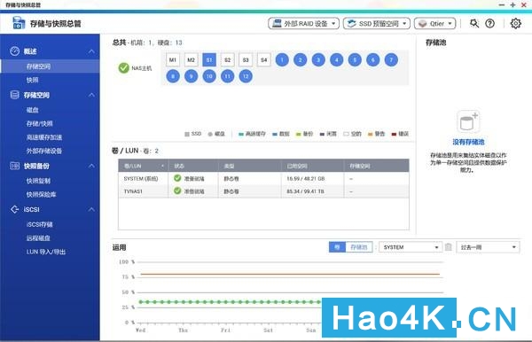
Task: Select disk circle number 10
Action: [209, 76]
